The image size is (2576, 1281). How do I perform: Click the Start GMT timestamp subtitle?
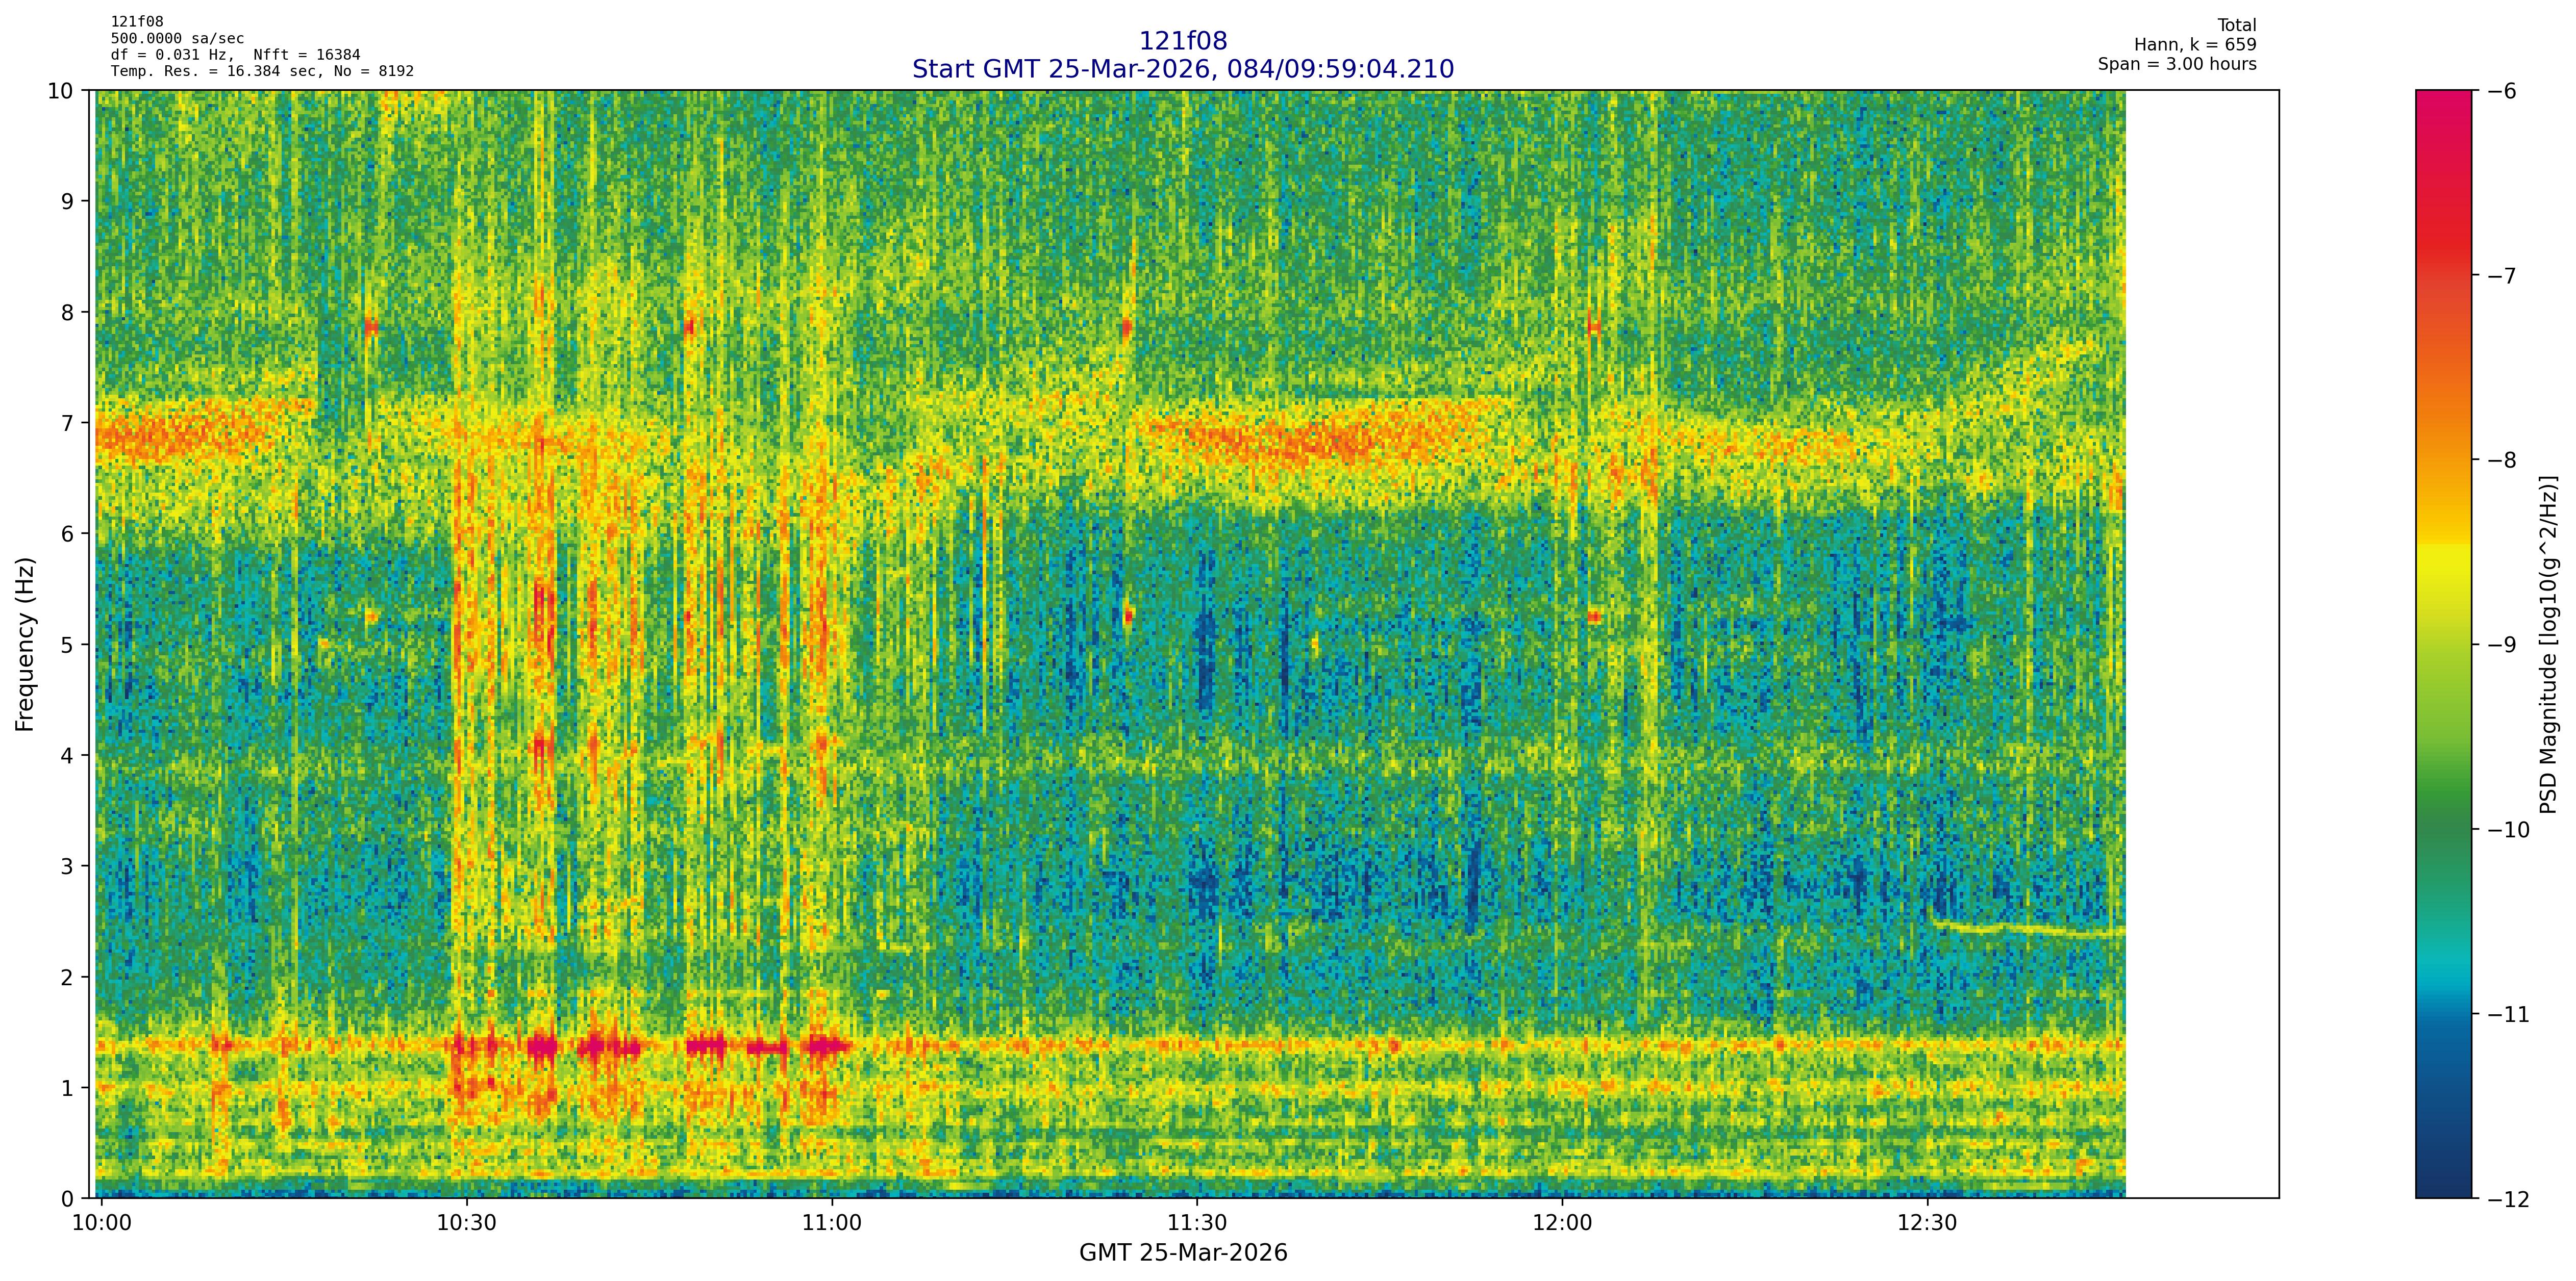1183,69
